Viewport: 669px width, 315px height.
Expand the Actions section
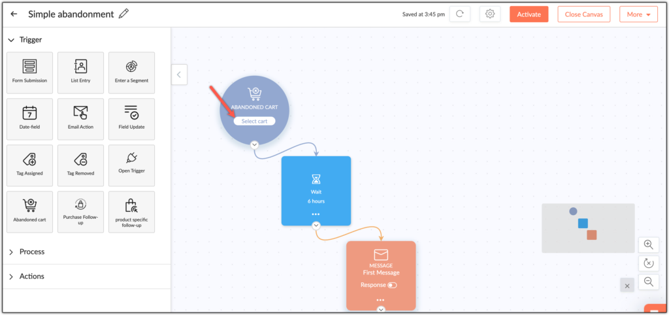[31, 276]
